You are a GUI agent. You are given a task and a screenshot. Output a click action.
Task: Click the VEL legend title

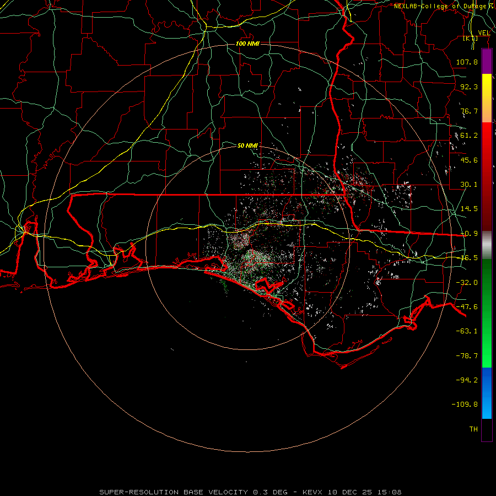tap(484, 33)
